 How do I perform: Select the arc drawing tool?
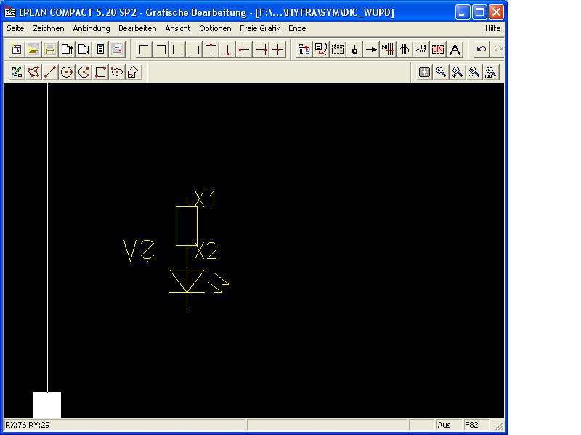tap(84, 72)
